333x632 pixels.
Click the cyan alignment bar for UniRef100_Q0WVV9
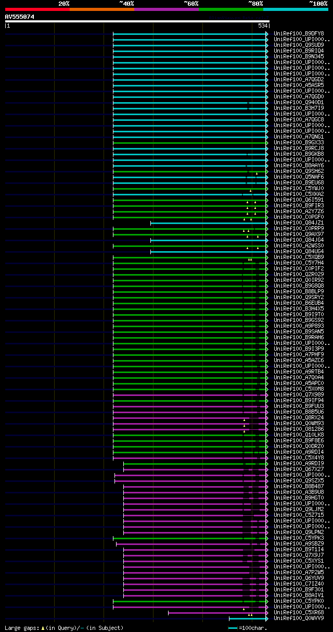247,618
